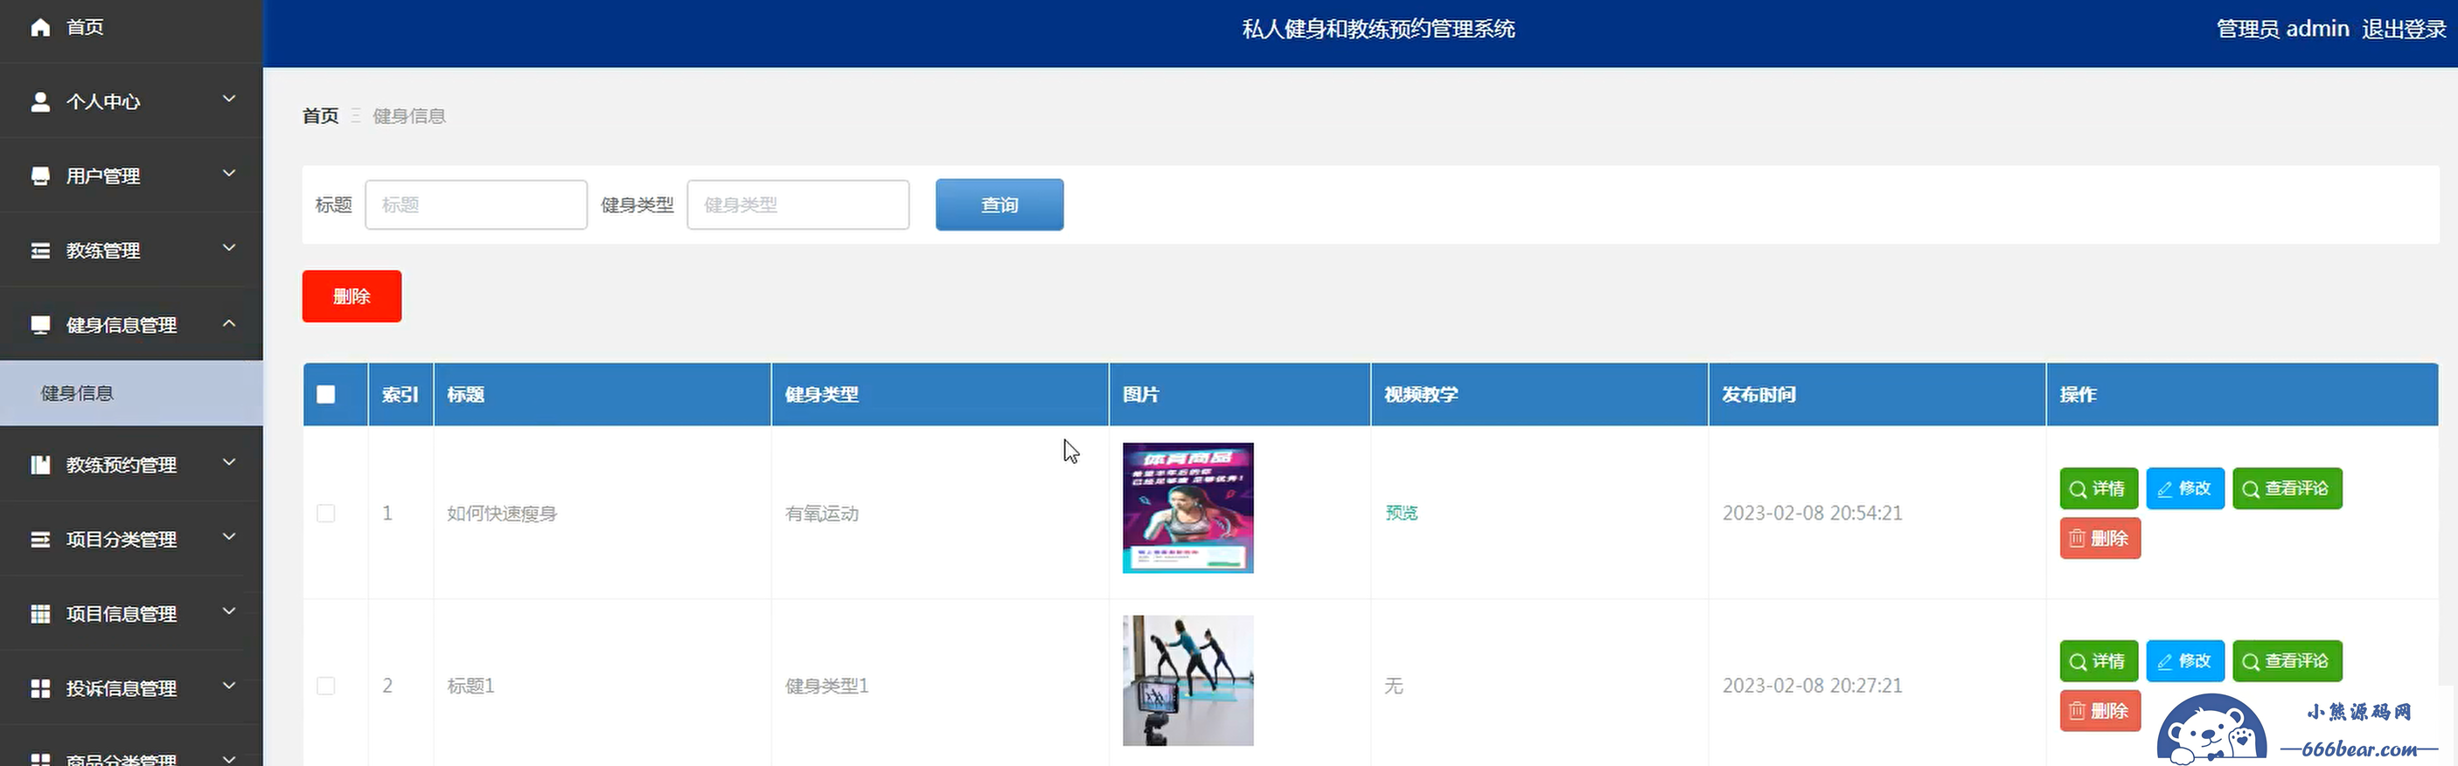The image size is (2458, 766).
Task: Check the row for 如何快速瘦身
Action: click(x=325, y=514)
